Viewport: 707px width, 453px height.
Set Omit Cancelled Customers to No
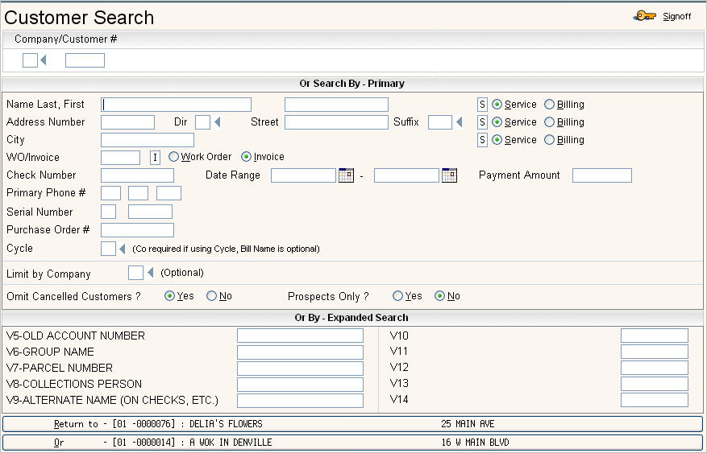click(x=211, y=296)
